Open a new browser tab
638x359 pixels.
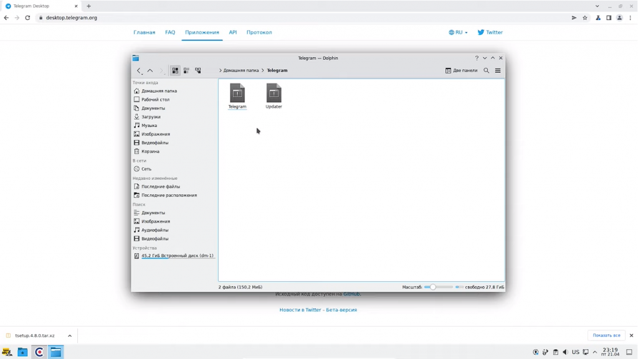coord(88,6)
